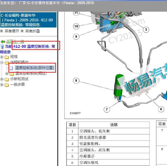Screen dimensions: 167x166
Task: Click callout number 3 in the diagram
Action: 146,29
